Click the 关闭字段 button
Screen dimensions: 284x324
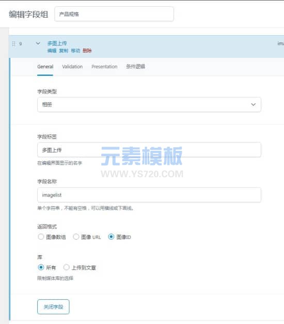pyautogui.click(x=53, y=306)
